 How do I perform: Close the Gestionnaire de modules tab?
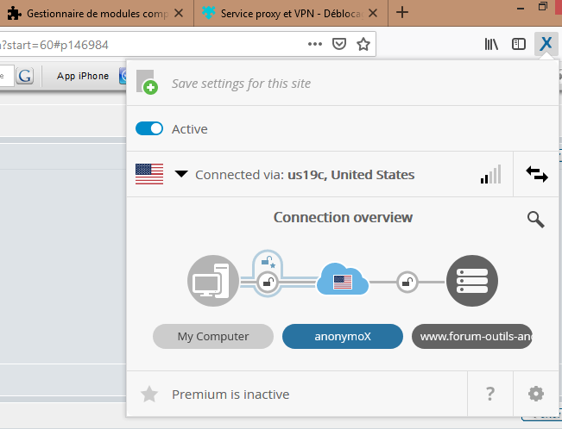click(x=179, y=13)
